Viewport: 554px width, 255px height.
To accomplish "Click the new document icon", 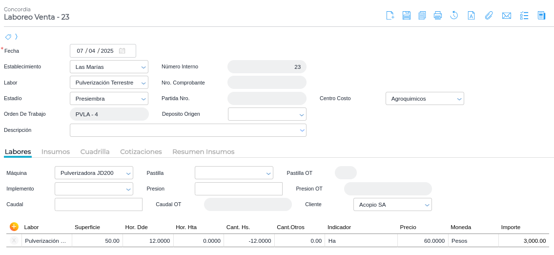I will point(390,15).
